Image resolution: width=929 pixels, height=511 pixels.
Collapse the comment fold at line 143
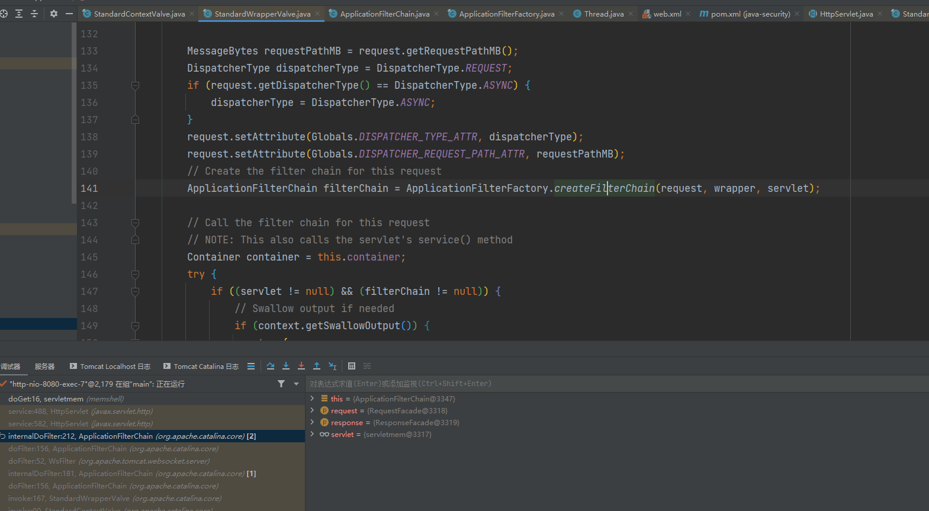(x=135, y=223)
